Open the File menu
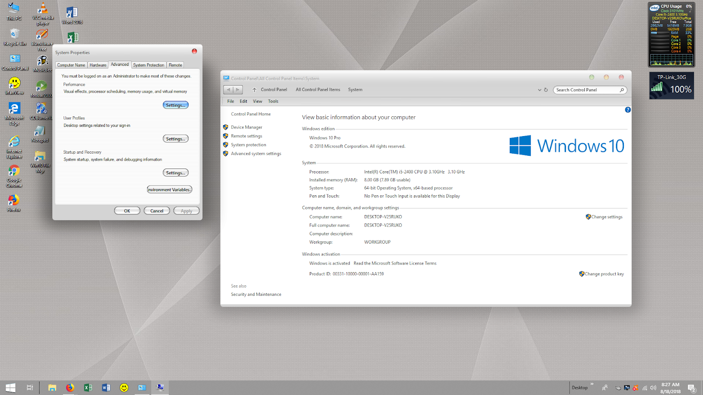Image resolution: width=703 pixels, height=395 pixels. 231,101
